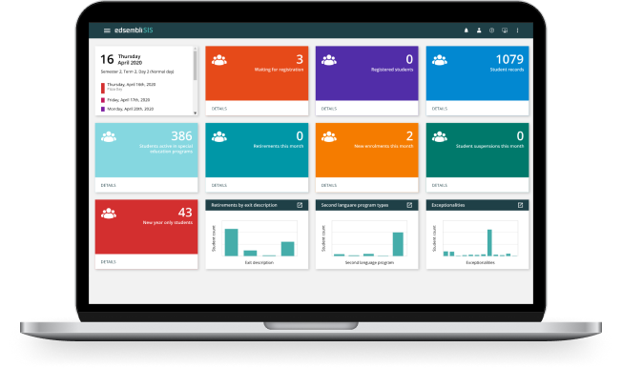Image resolution: width=622 pixels, height=368 pixels.
Task: View DETAILS for New year only students
Action: (109, 262)
